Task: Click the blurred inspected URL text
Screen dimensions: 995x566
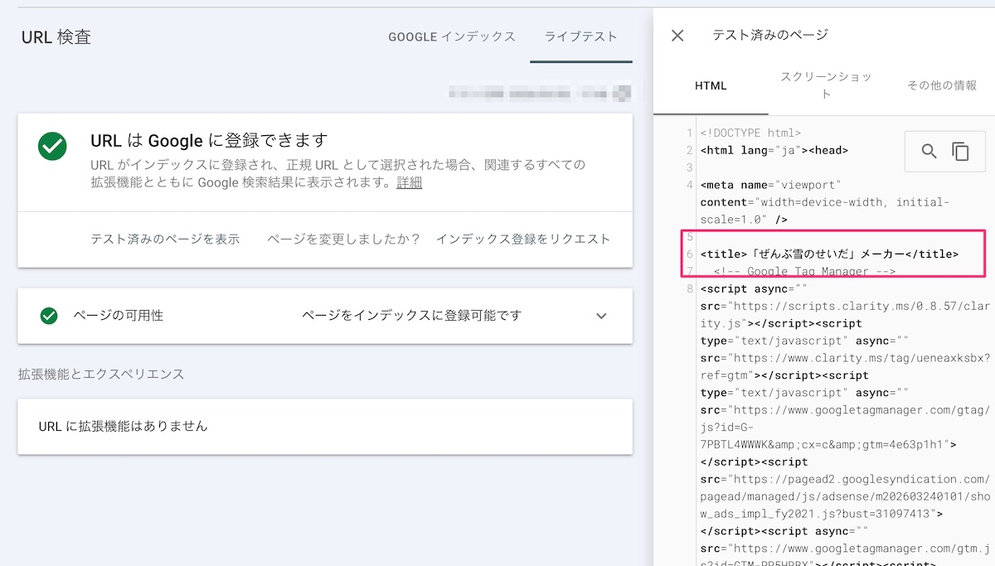Action: [539, 92]
